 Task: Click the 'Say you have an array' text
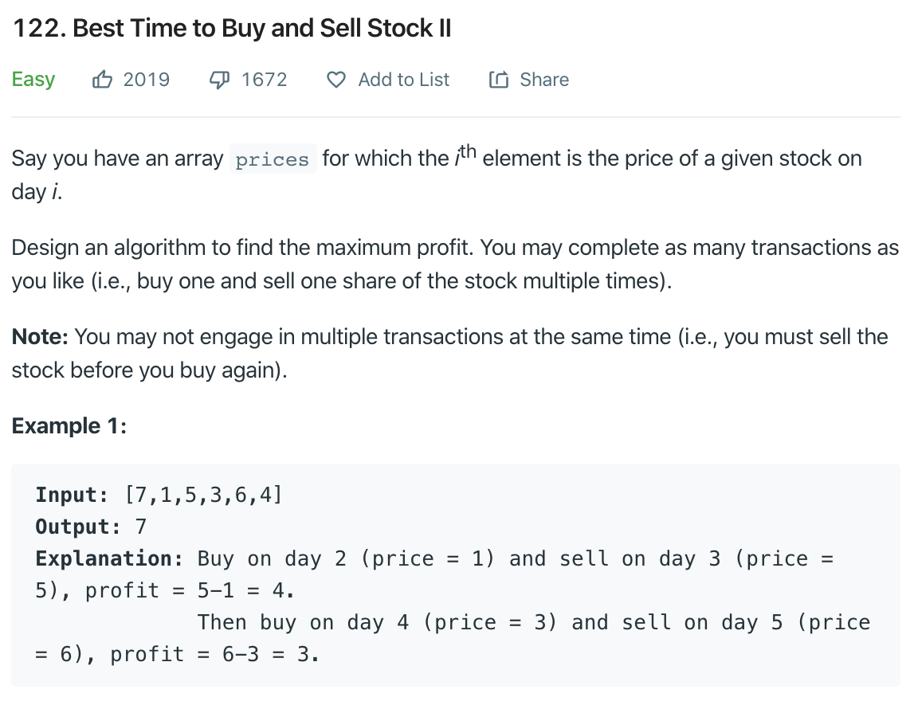(x=117, y=159)
